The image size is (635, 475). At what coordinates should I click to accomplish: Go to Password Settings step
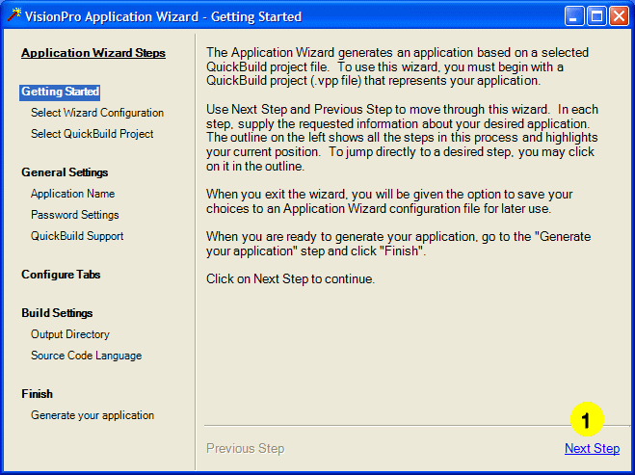click(74, 215)
